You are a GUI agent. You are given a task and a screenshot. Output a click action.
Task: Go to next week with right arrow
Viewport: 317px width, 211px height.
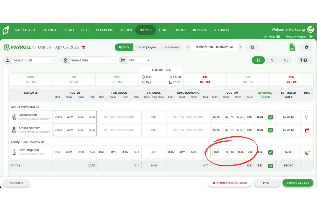click(x=241, y=47)
